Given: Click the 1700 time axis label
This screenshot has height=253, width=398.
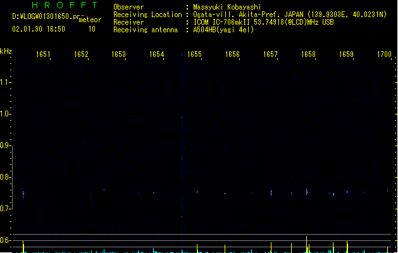Looking at the screenshot, I should pyautogui.click(x=384, y=54).
